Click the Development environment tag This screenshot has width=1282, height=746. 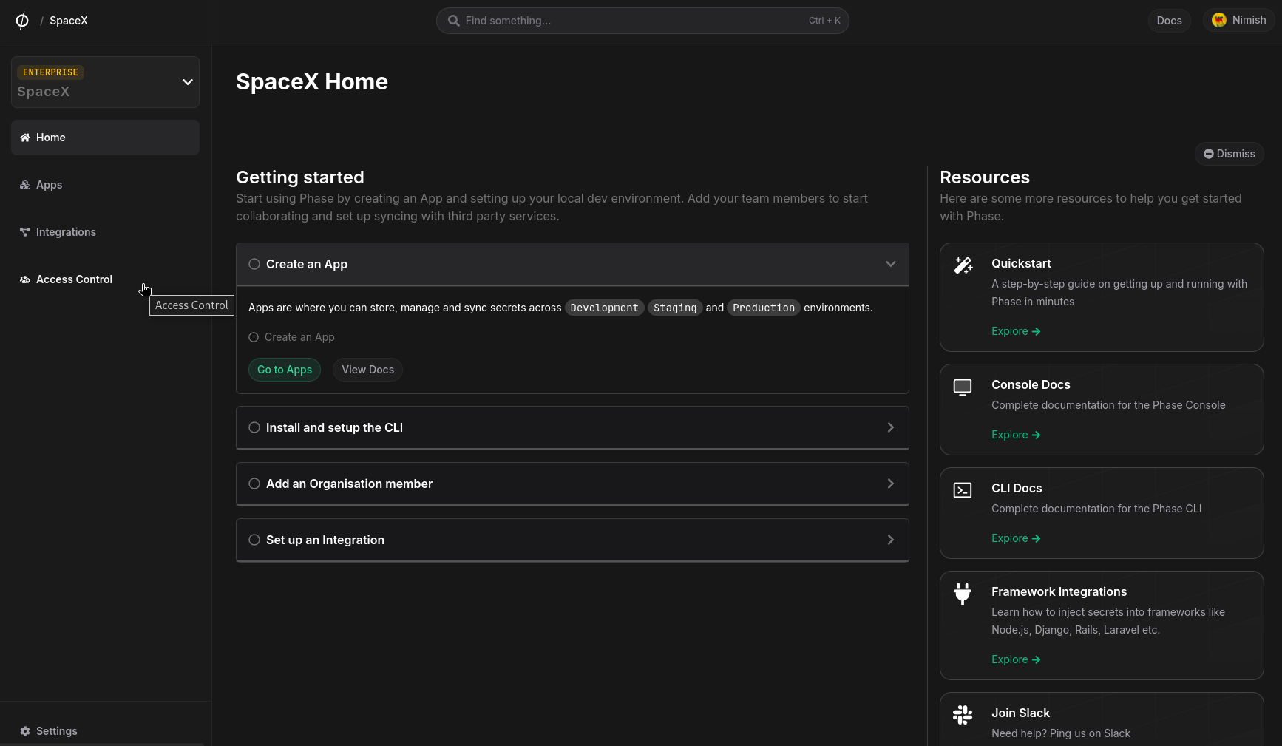(x=604, y=308)
